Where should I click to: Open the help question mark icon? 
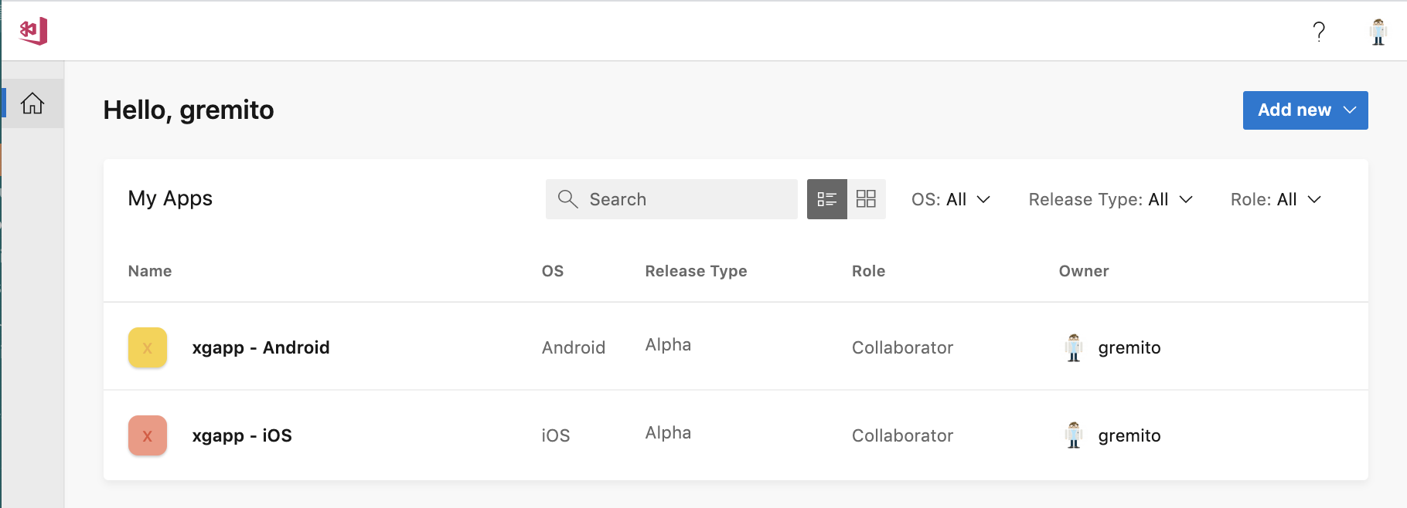(x=1319, y=32)
